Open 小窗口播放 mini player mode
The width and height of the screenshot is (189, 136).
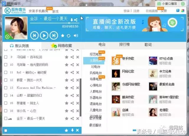coord(167,4)
